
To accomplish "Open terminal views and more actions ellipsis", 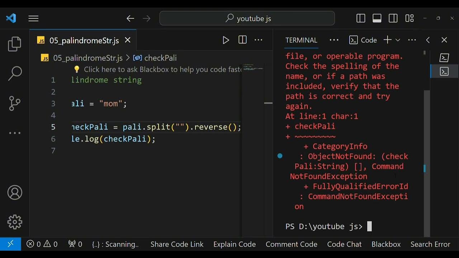I will 412,40.
